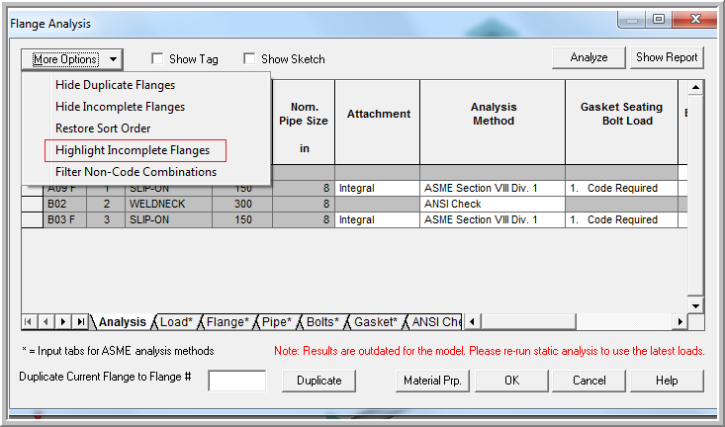Click the Cancel button
Image resolution: width=725 pixels, height=427 pixels.
589,381
